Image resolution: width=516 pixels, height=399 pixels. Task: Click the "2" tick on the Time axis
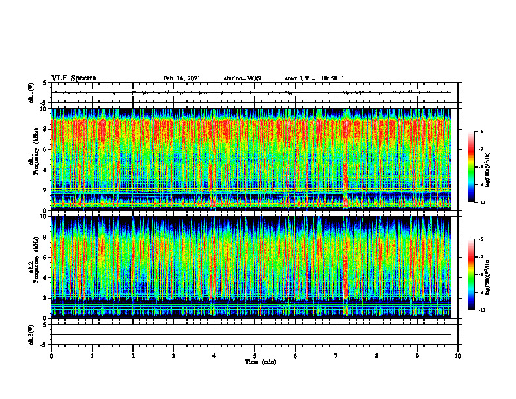(133, 356)
